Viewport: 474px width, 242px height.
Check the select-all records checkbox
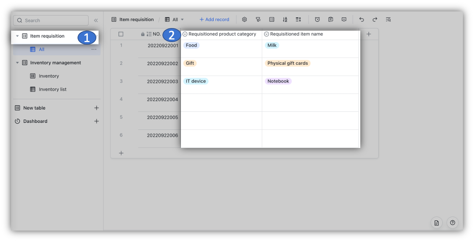coord(121,34)
